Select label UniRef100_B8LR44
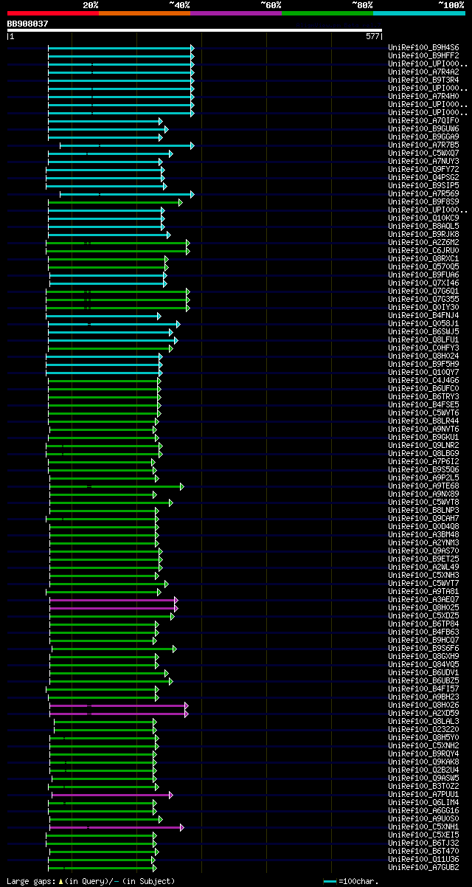Screen dimensions: 472x887 [423, 421]
